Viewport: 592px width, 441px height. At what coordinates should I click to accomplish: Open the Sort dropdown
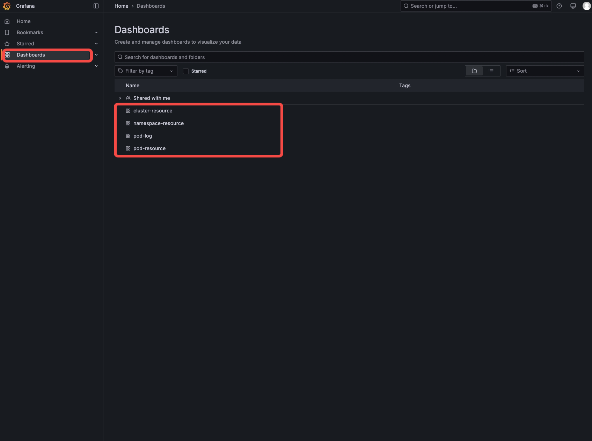(x=545, y=71)
